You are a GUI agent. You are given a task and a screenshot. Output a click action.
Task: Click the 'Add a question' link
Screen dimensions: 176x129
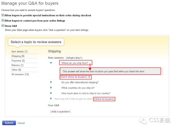point(61,112)
